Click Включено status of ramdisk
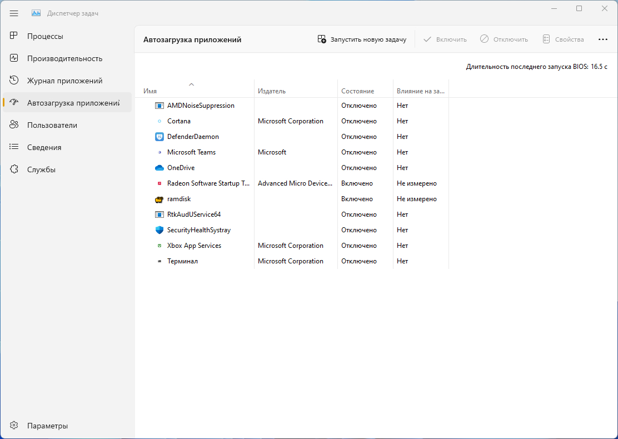The height and width of the screenshot is (439, 618). pyautogui.click(x=357, y=199)
